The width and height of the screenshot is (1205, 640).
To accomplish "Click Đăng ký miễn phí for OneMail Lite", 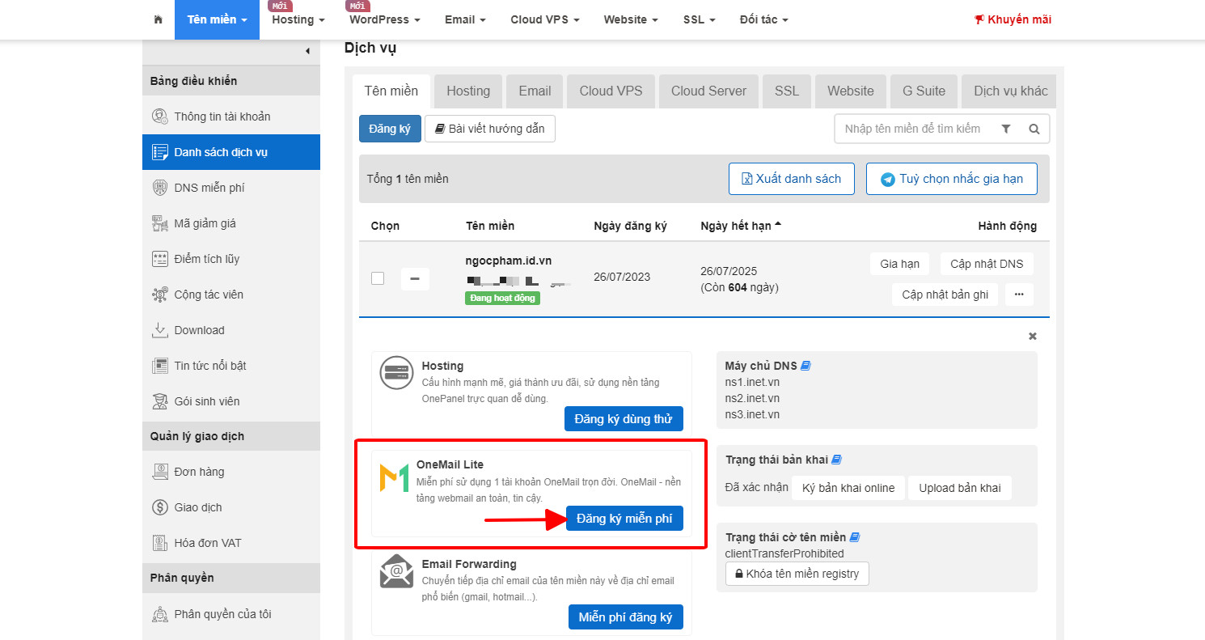I will pos(624,518).
